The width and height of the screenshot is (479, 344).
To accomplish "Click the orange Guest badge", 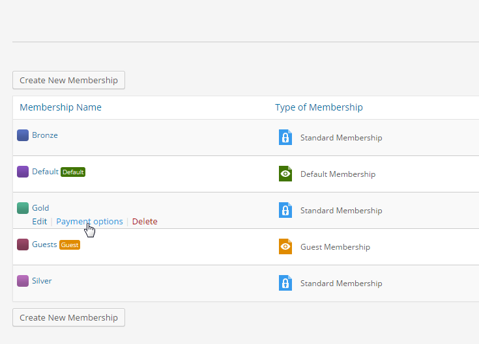I will click(x=70, y=245).
